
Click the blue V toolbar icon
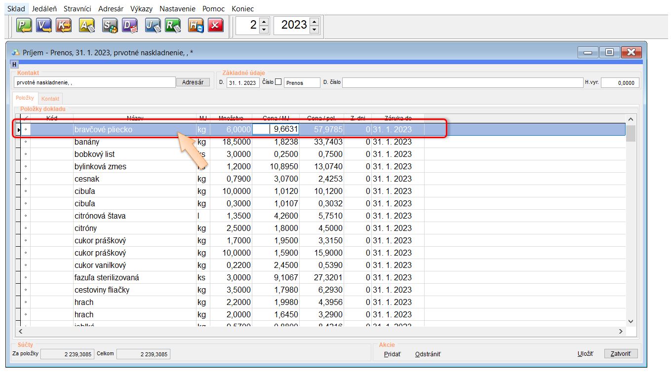(x=44, y=26)
